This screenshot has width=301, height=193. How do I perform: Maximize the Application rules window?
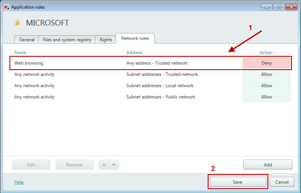(279, 7)
